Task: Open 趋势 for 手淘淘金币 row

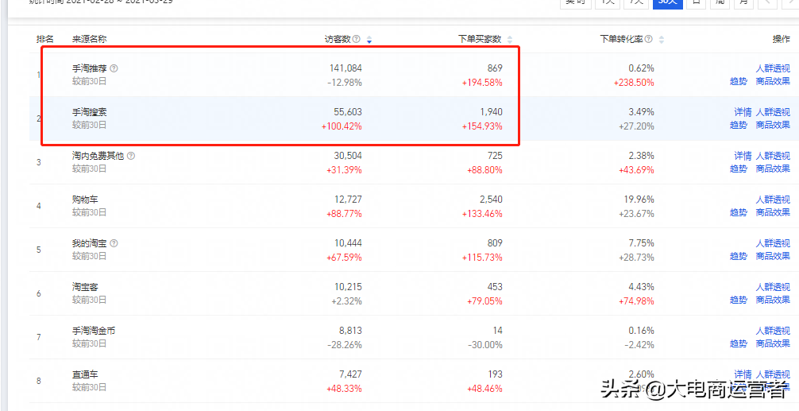Action: [x=739, y=344]
